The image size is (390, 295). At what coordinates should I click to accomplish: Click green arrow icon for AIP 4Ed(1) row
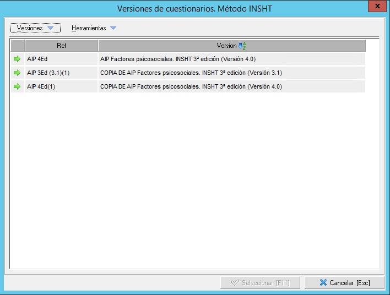click(x=17, y=86)
